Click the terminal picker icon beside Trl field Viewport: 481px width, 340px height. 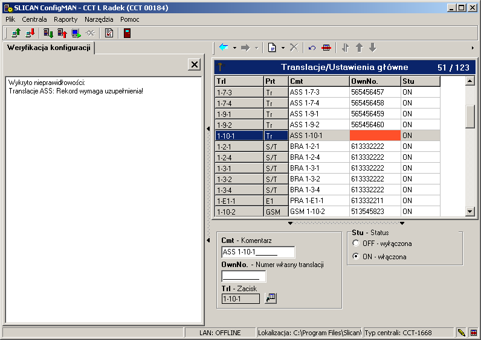pos(271,298)
